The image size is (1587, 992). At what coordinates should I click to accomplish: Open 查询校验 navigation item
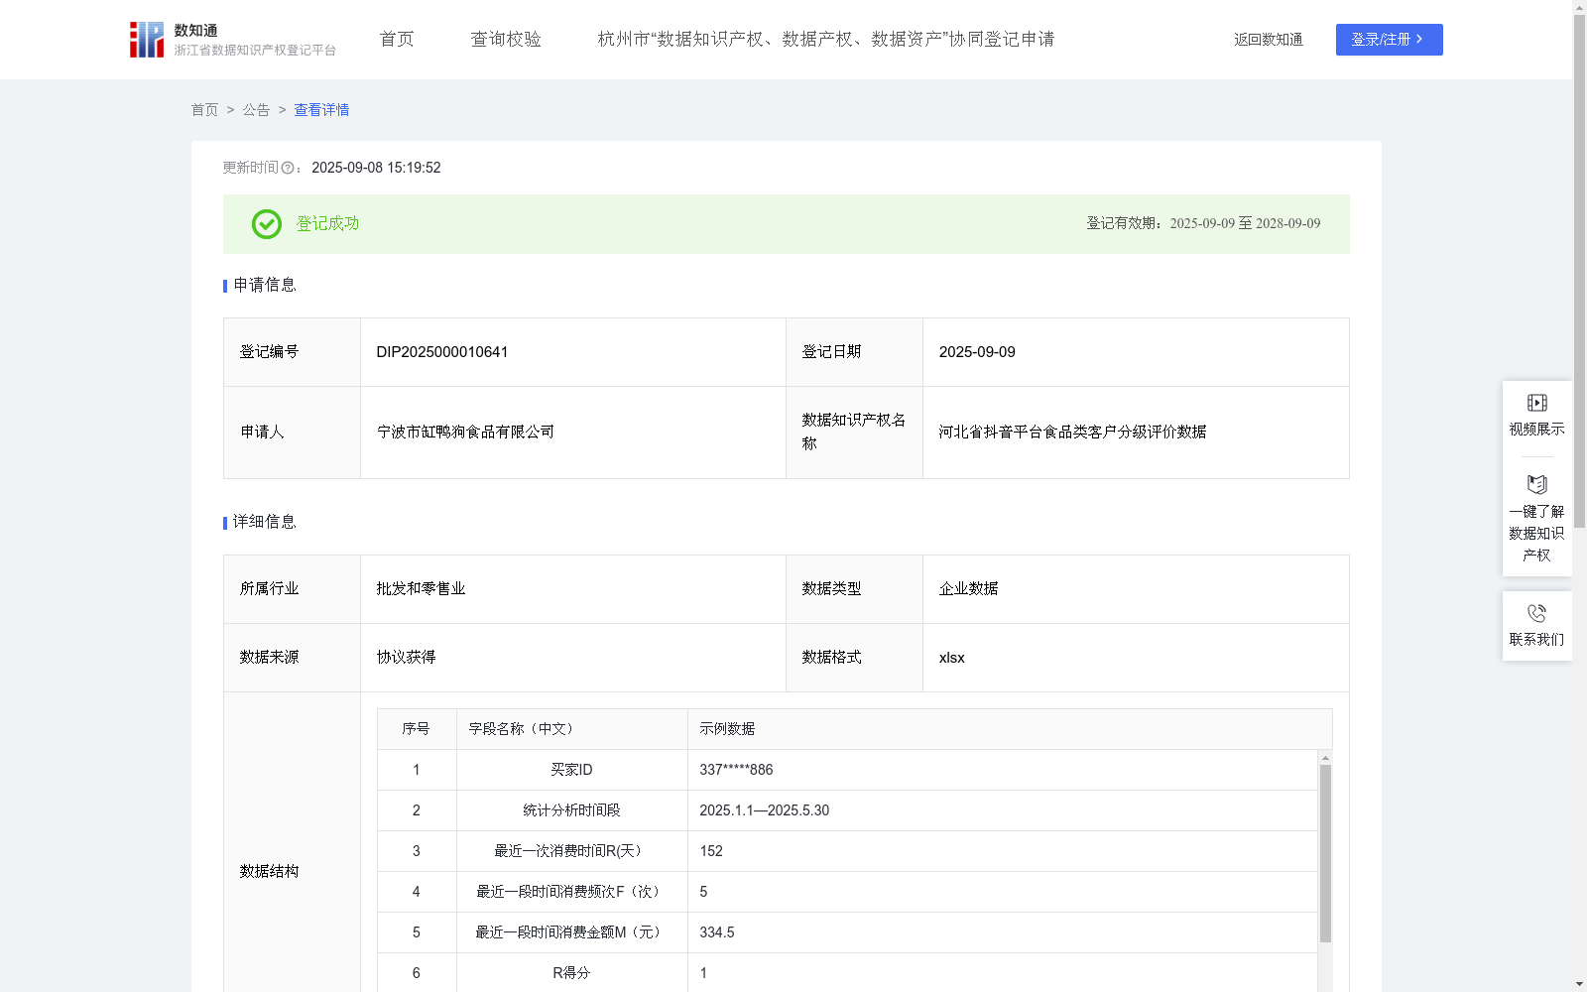(506, 40)
